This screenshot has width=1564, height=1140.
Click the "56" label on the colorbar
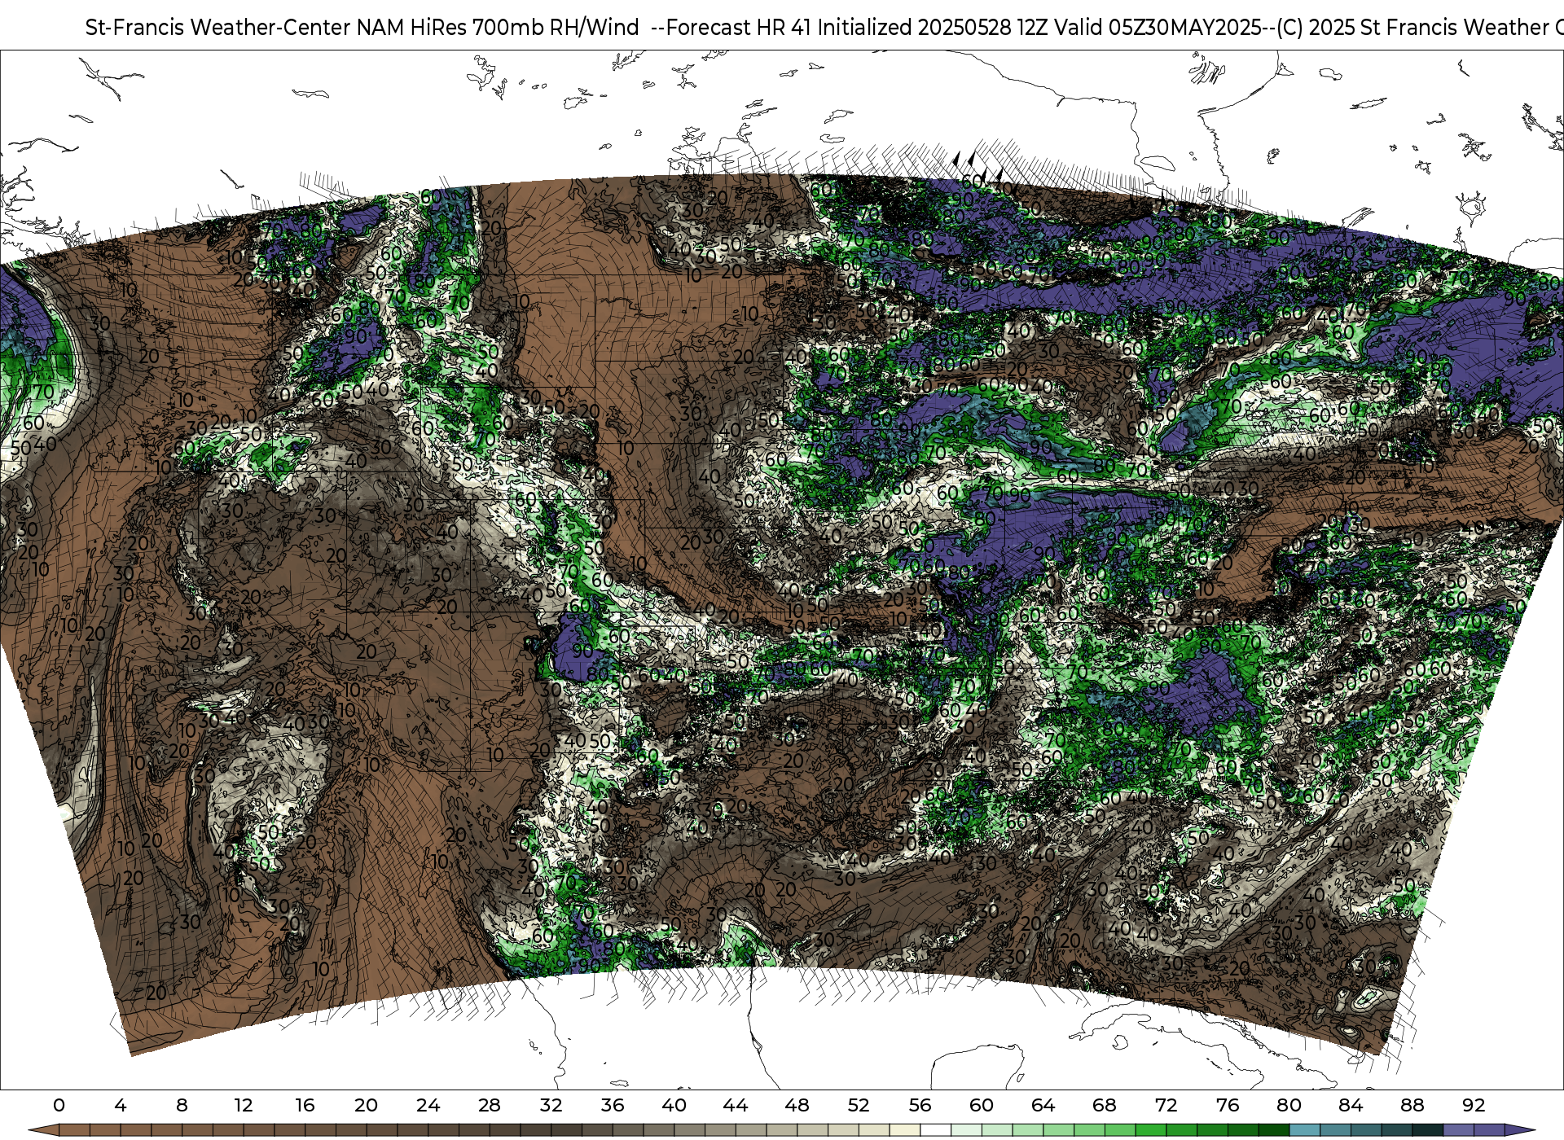[x=920, y=1105]
